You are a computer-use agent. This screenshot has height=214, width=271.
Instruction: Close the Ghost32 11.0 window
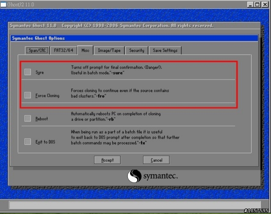(265, 5)
